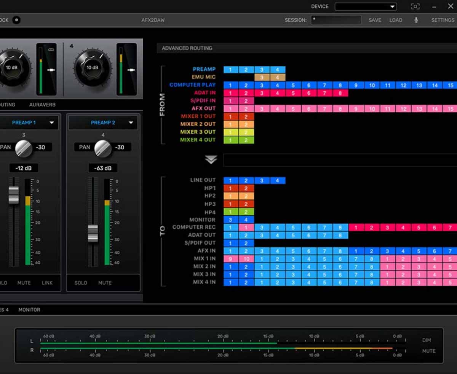
Task: Click the screen capture icon near the DEVICE dropdown
Action: [415, 6]
